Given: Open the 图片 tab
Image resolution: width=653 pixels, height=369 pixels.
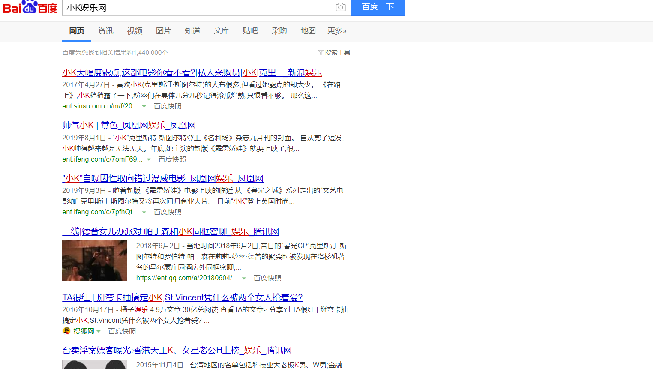Looking at the screenshot, I should point(163,31).
